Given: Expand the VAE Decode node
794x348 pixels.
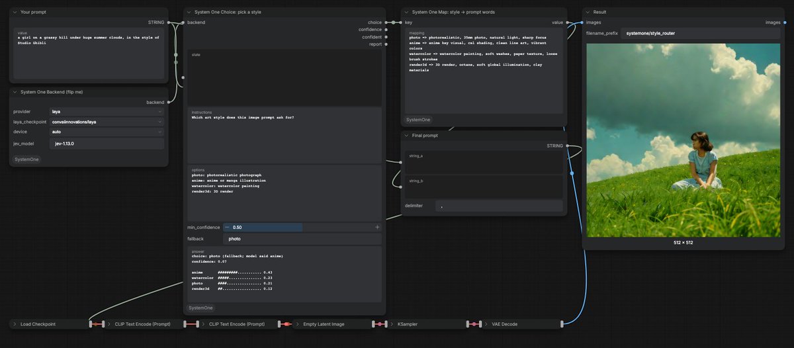Looking at the screenshot, I should tap(486, 324).
